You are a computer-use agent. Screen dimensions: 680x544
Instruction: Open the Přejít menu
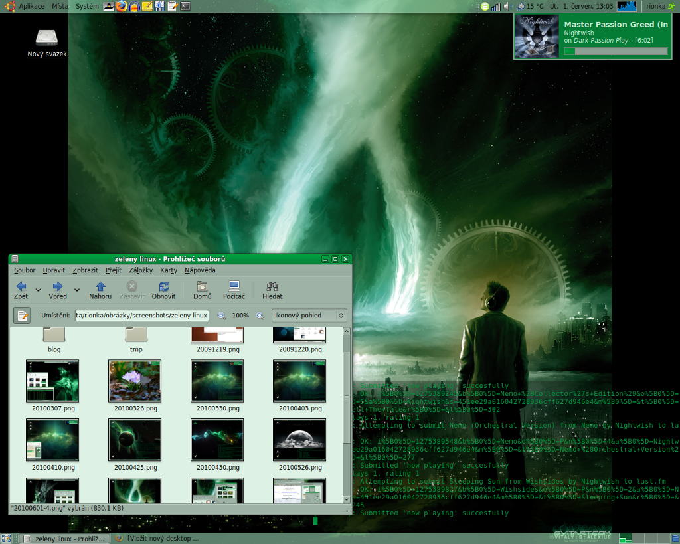point(114,270)
